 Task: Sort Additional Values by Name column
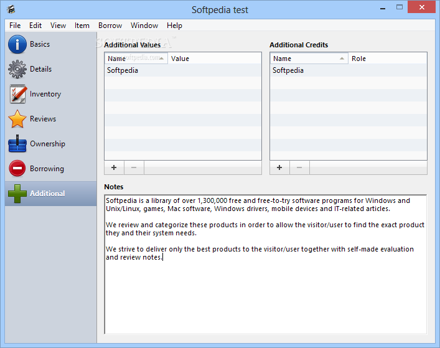[136, 59]
